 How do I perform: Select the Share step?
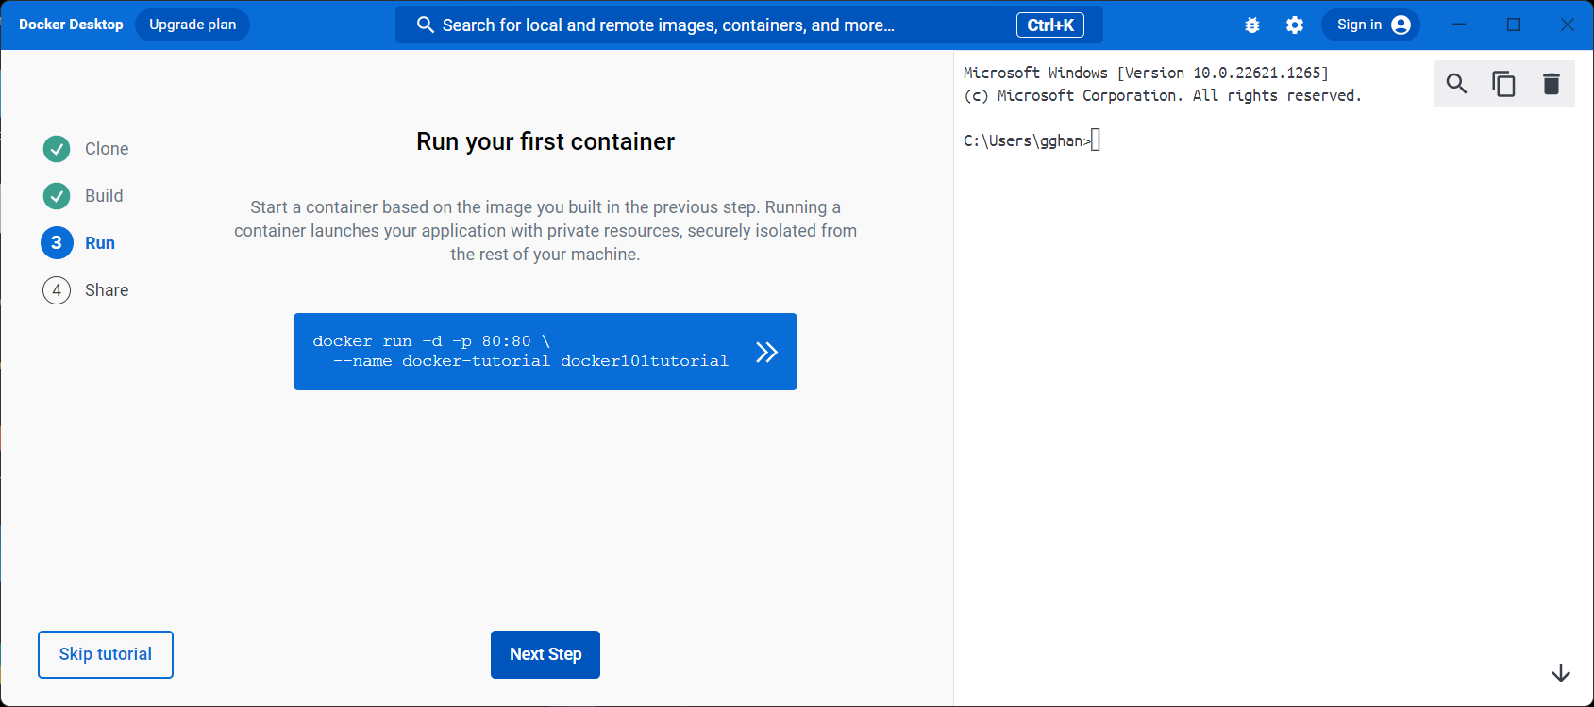106,290
